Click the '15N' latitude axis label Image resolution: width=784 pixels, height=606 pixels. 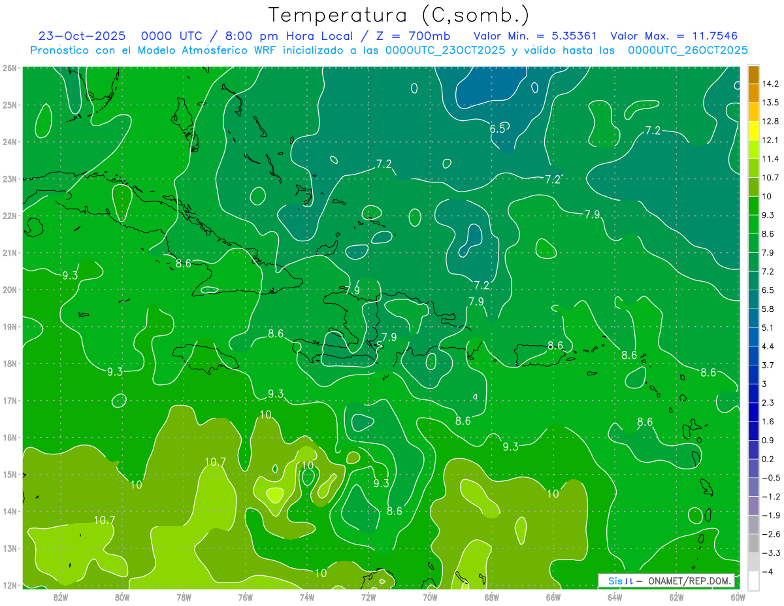click(10, 474)
